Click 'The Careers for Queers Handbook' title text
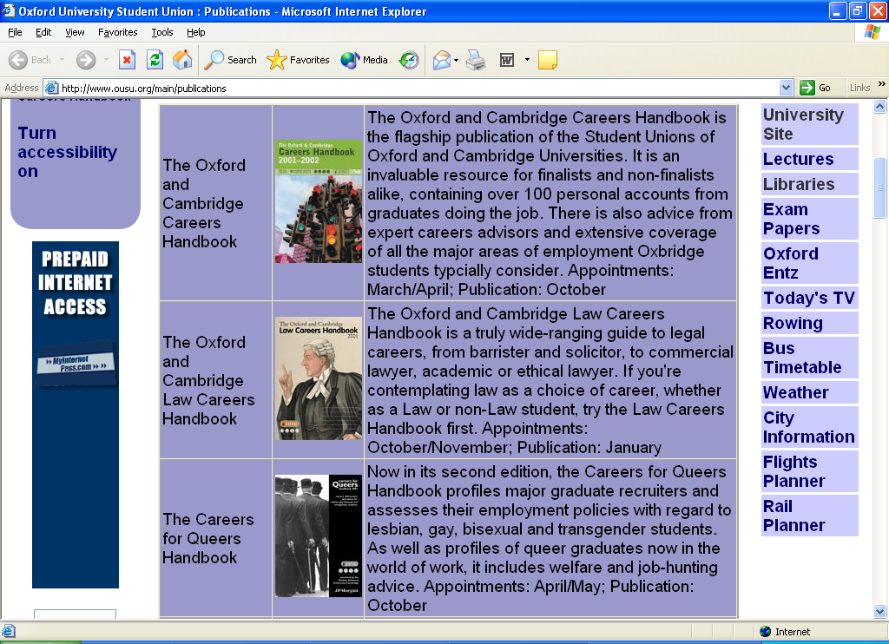 point(208,539)
